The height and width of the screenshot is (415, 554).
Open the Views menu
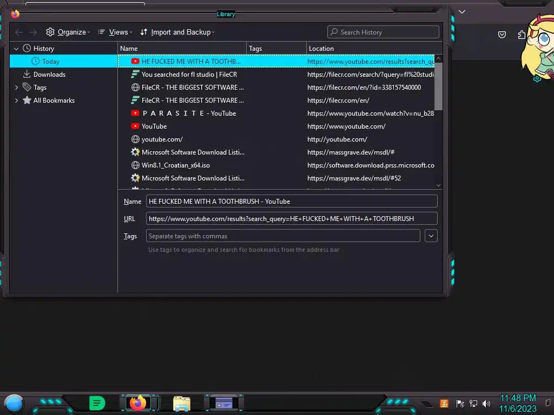[115, 32]
